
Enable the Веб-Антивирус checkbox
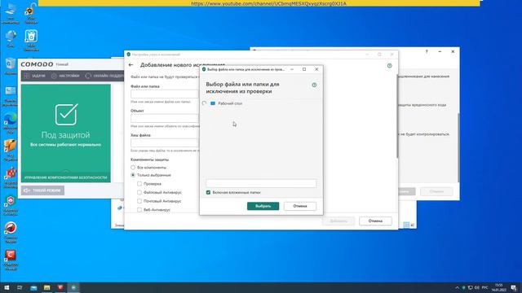point(139,210)
